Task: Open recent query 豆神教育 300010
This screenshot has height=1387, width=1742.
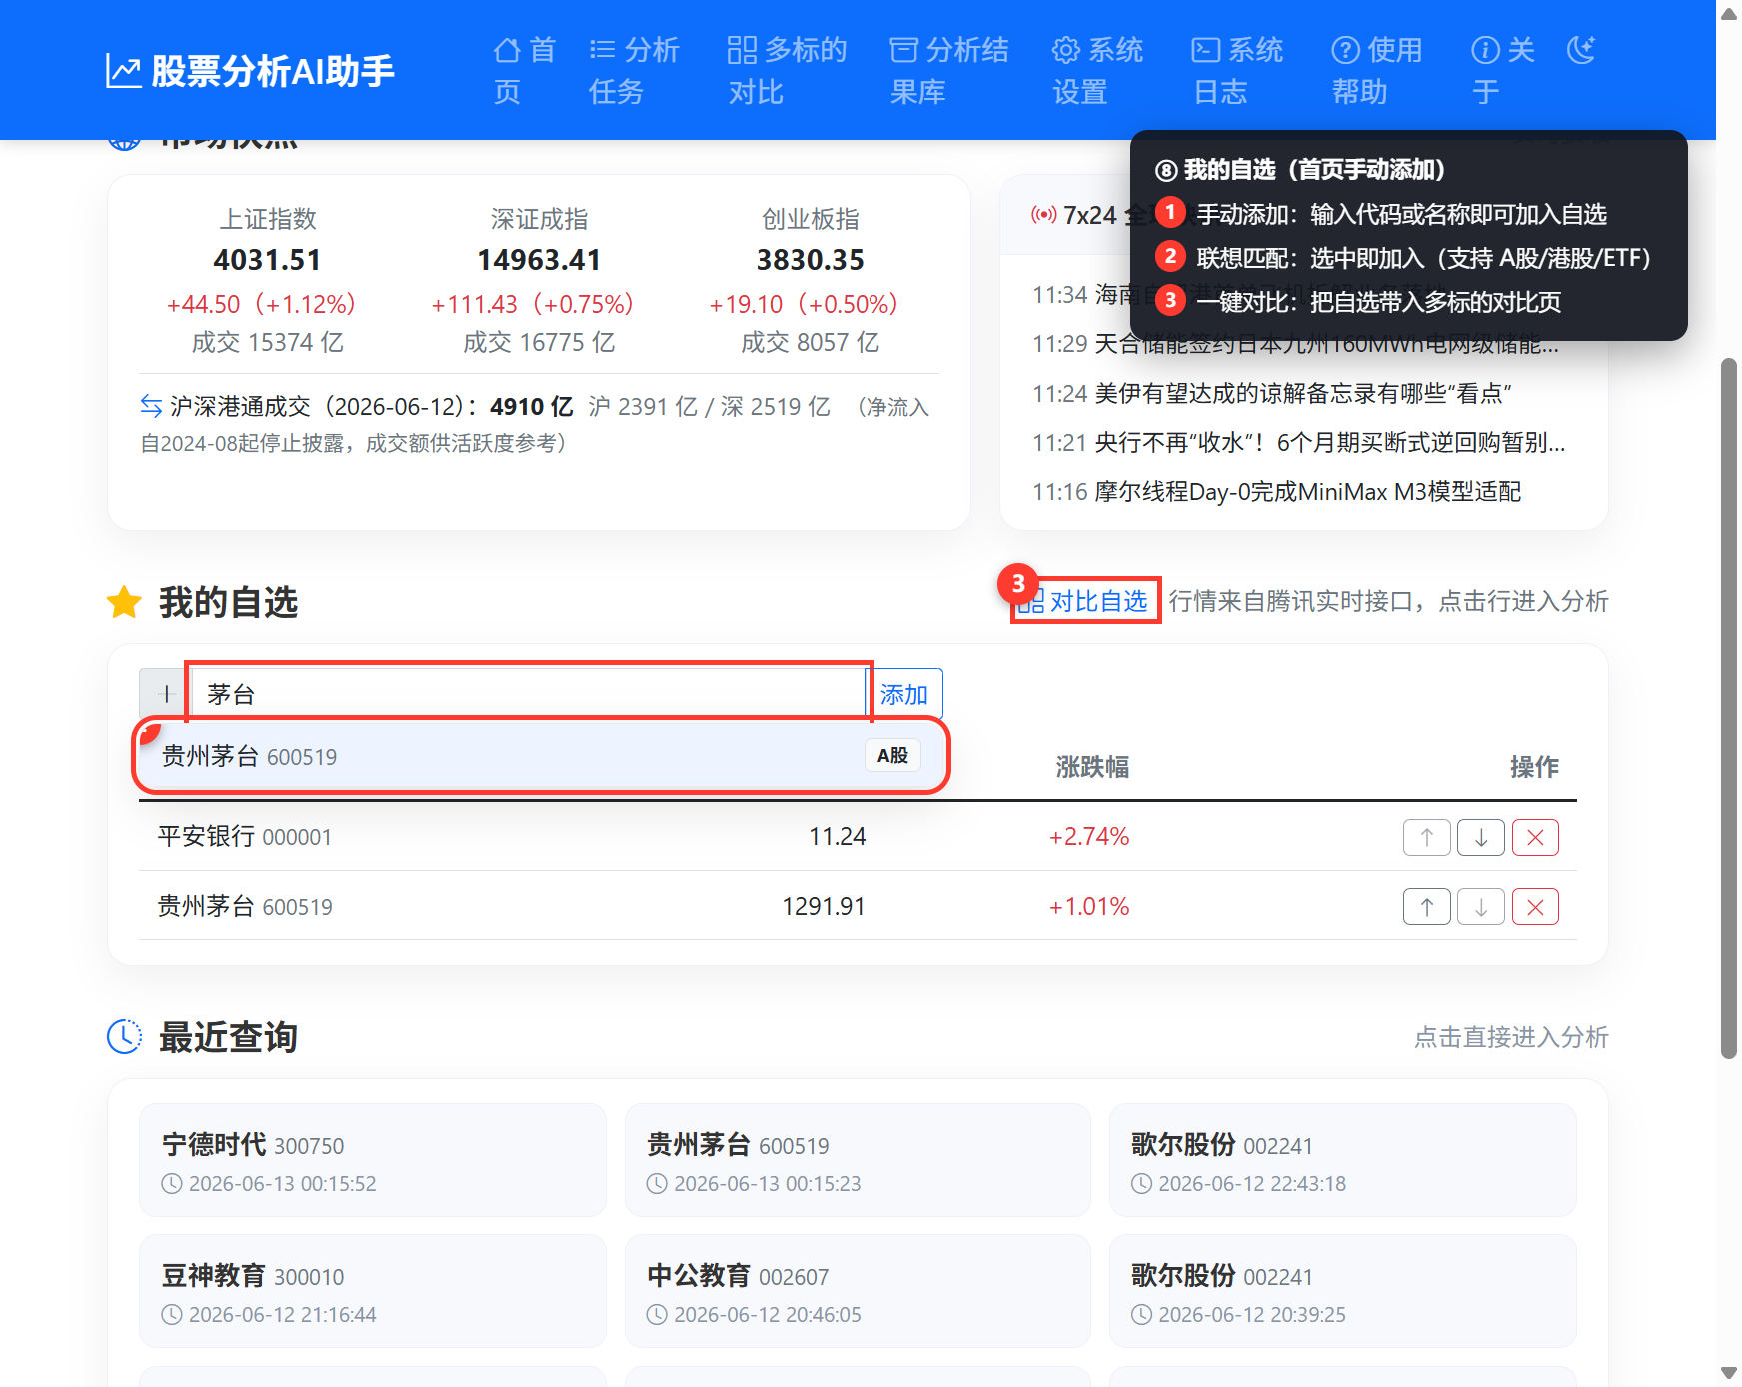Action: click(372, 1291)
